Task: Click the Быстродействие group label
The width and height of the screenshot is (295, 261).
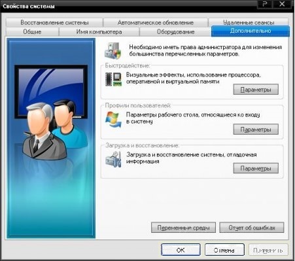Action: (x=128, y=65)
